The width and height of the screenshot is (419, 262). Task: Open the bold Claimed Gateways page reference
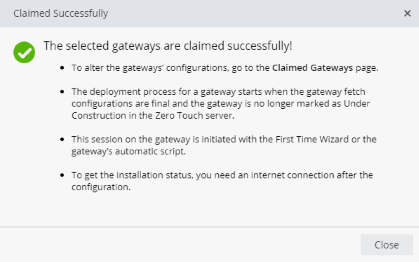313,68
